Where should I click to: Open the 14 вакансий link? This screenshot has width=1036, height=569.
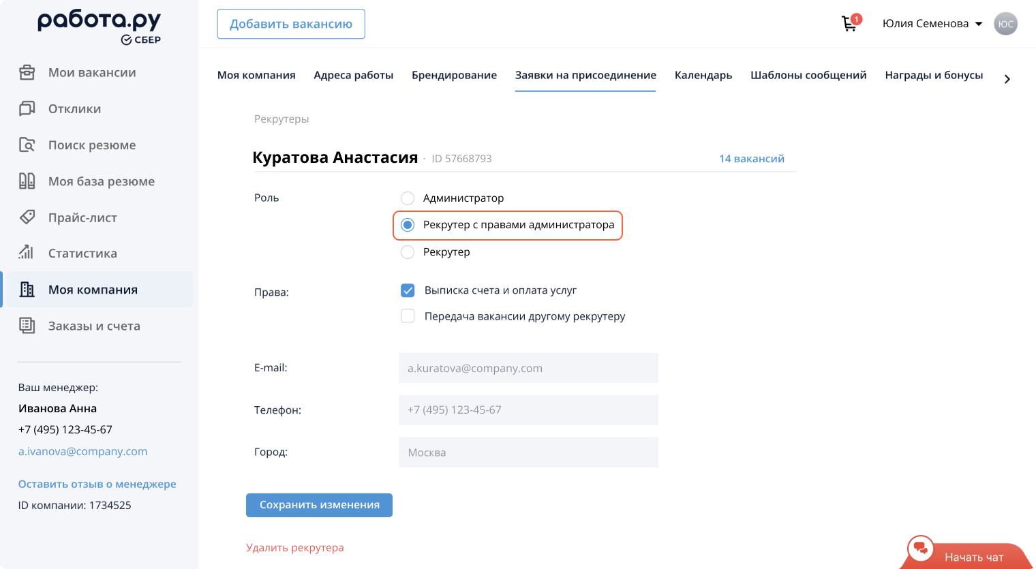(x=751, y=159)
